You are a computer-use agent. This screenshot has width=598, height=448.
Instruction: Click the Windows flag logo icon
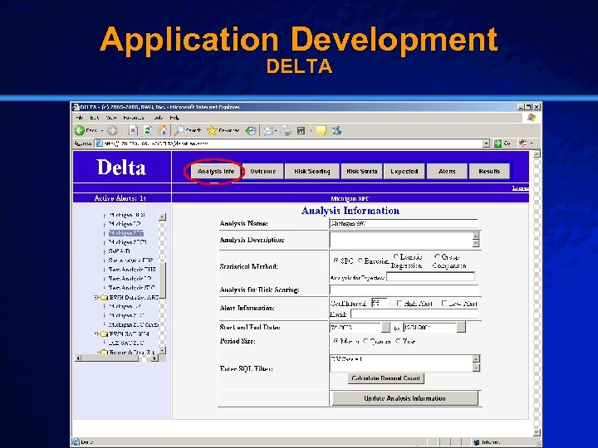[x=532, y=118]
